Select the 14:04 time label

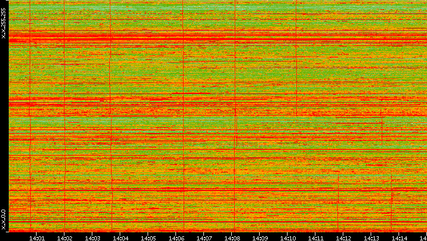[x=120, y=238]
